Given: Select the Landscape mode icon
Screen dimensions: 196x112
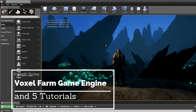Looking at the screenshot, I should (x=18, y=12).
